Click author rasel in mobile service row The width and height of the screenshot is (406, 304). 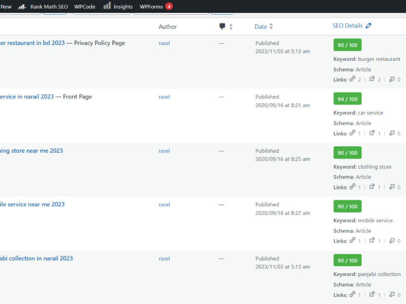pos(164,205)
